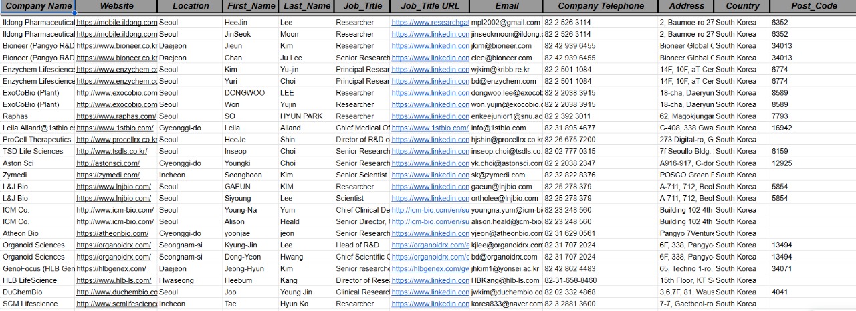This screenshot has width=856, height=311.
Task: Click the ProCell Therapeutics company cell
Action: click(x=38, y=140)
